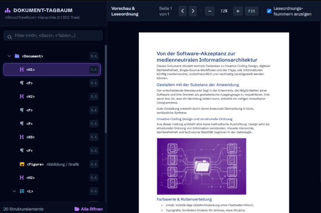This screenshot has height=213, width=321.
Task: Collapse the Document tree node
Action: (9, 56)
